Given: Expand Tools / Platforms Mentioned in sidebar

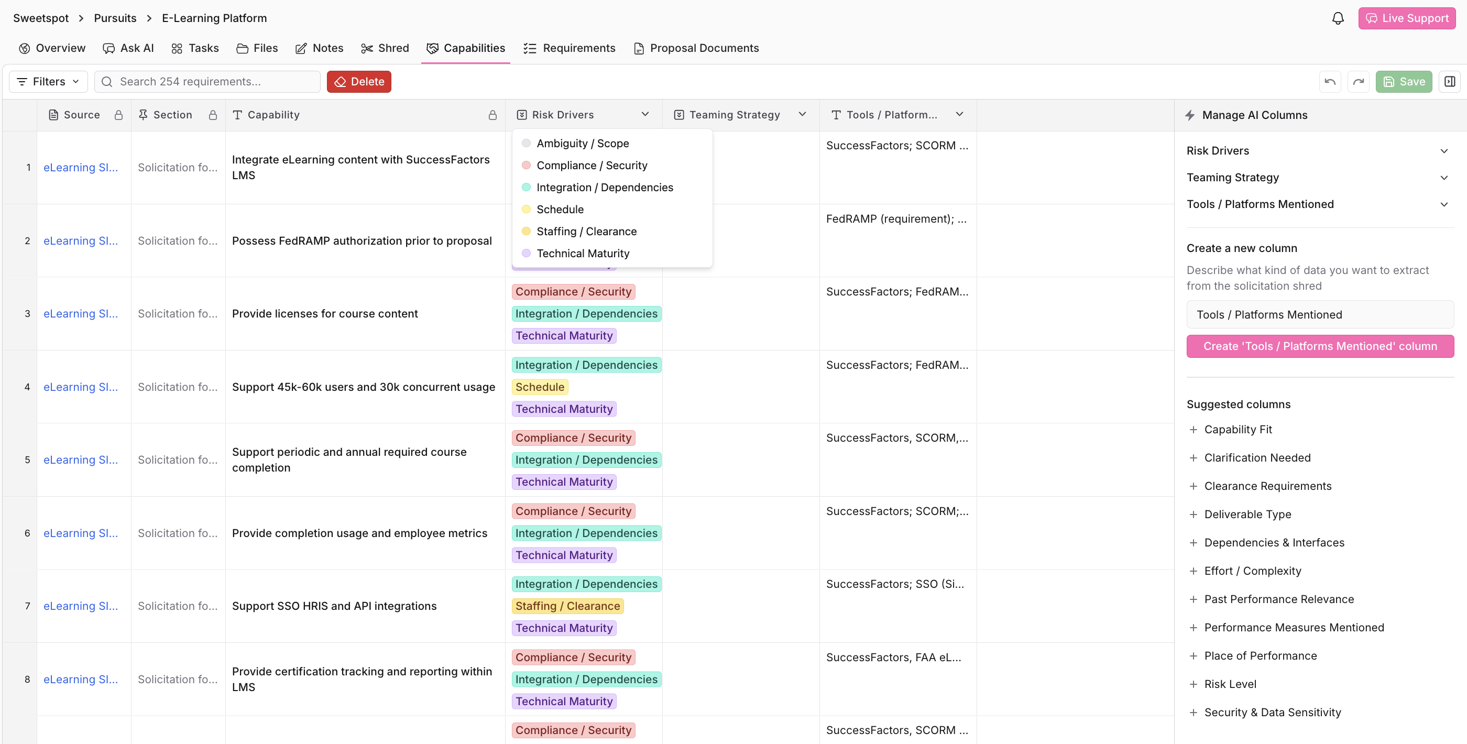Looking at the screenshot, I should (x=1443, y=204).
